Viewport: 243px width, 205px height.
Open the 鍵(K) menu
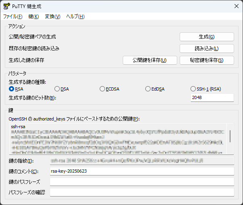click(34, 17)
